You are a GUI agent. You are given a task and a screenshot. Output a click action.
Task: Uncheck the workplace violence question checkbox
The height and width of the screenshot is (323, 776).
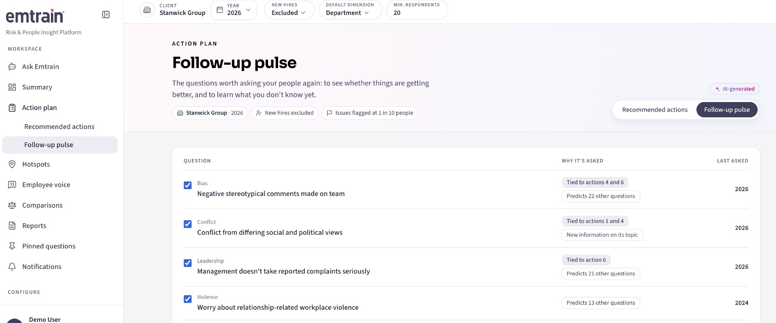[x=188, y=299]
